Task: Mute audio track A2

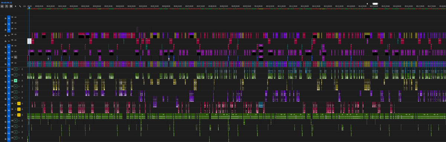Action: [x=15, y=75]
